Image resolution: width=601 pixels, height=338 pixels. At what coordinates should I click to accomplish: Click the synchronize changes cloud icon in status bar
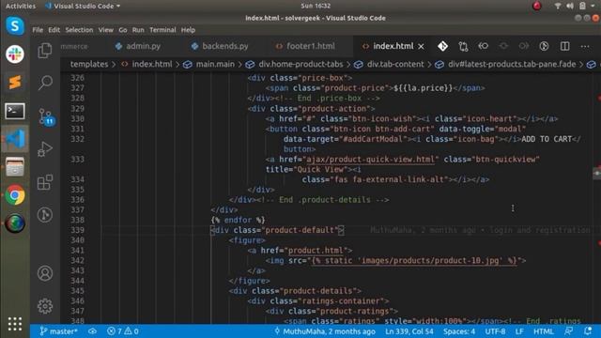pyautogui.click(x=92, y=331)
